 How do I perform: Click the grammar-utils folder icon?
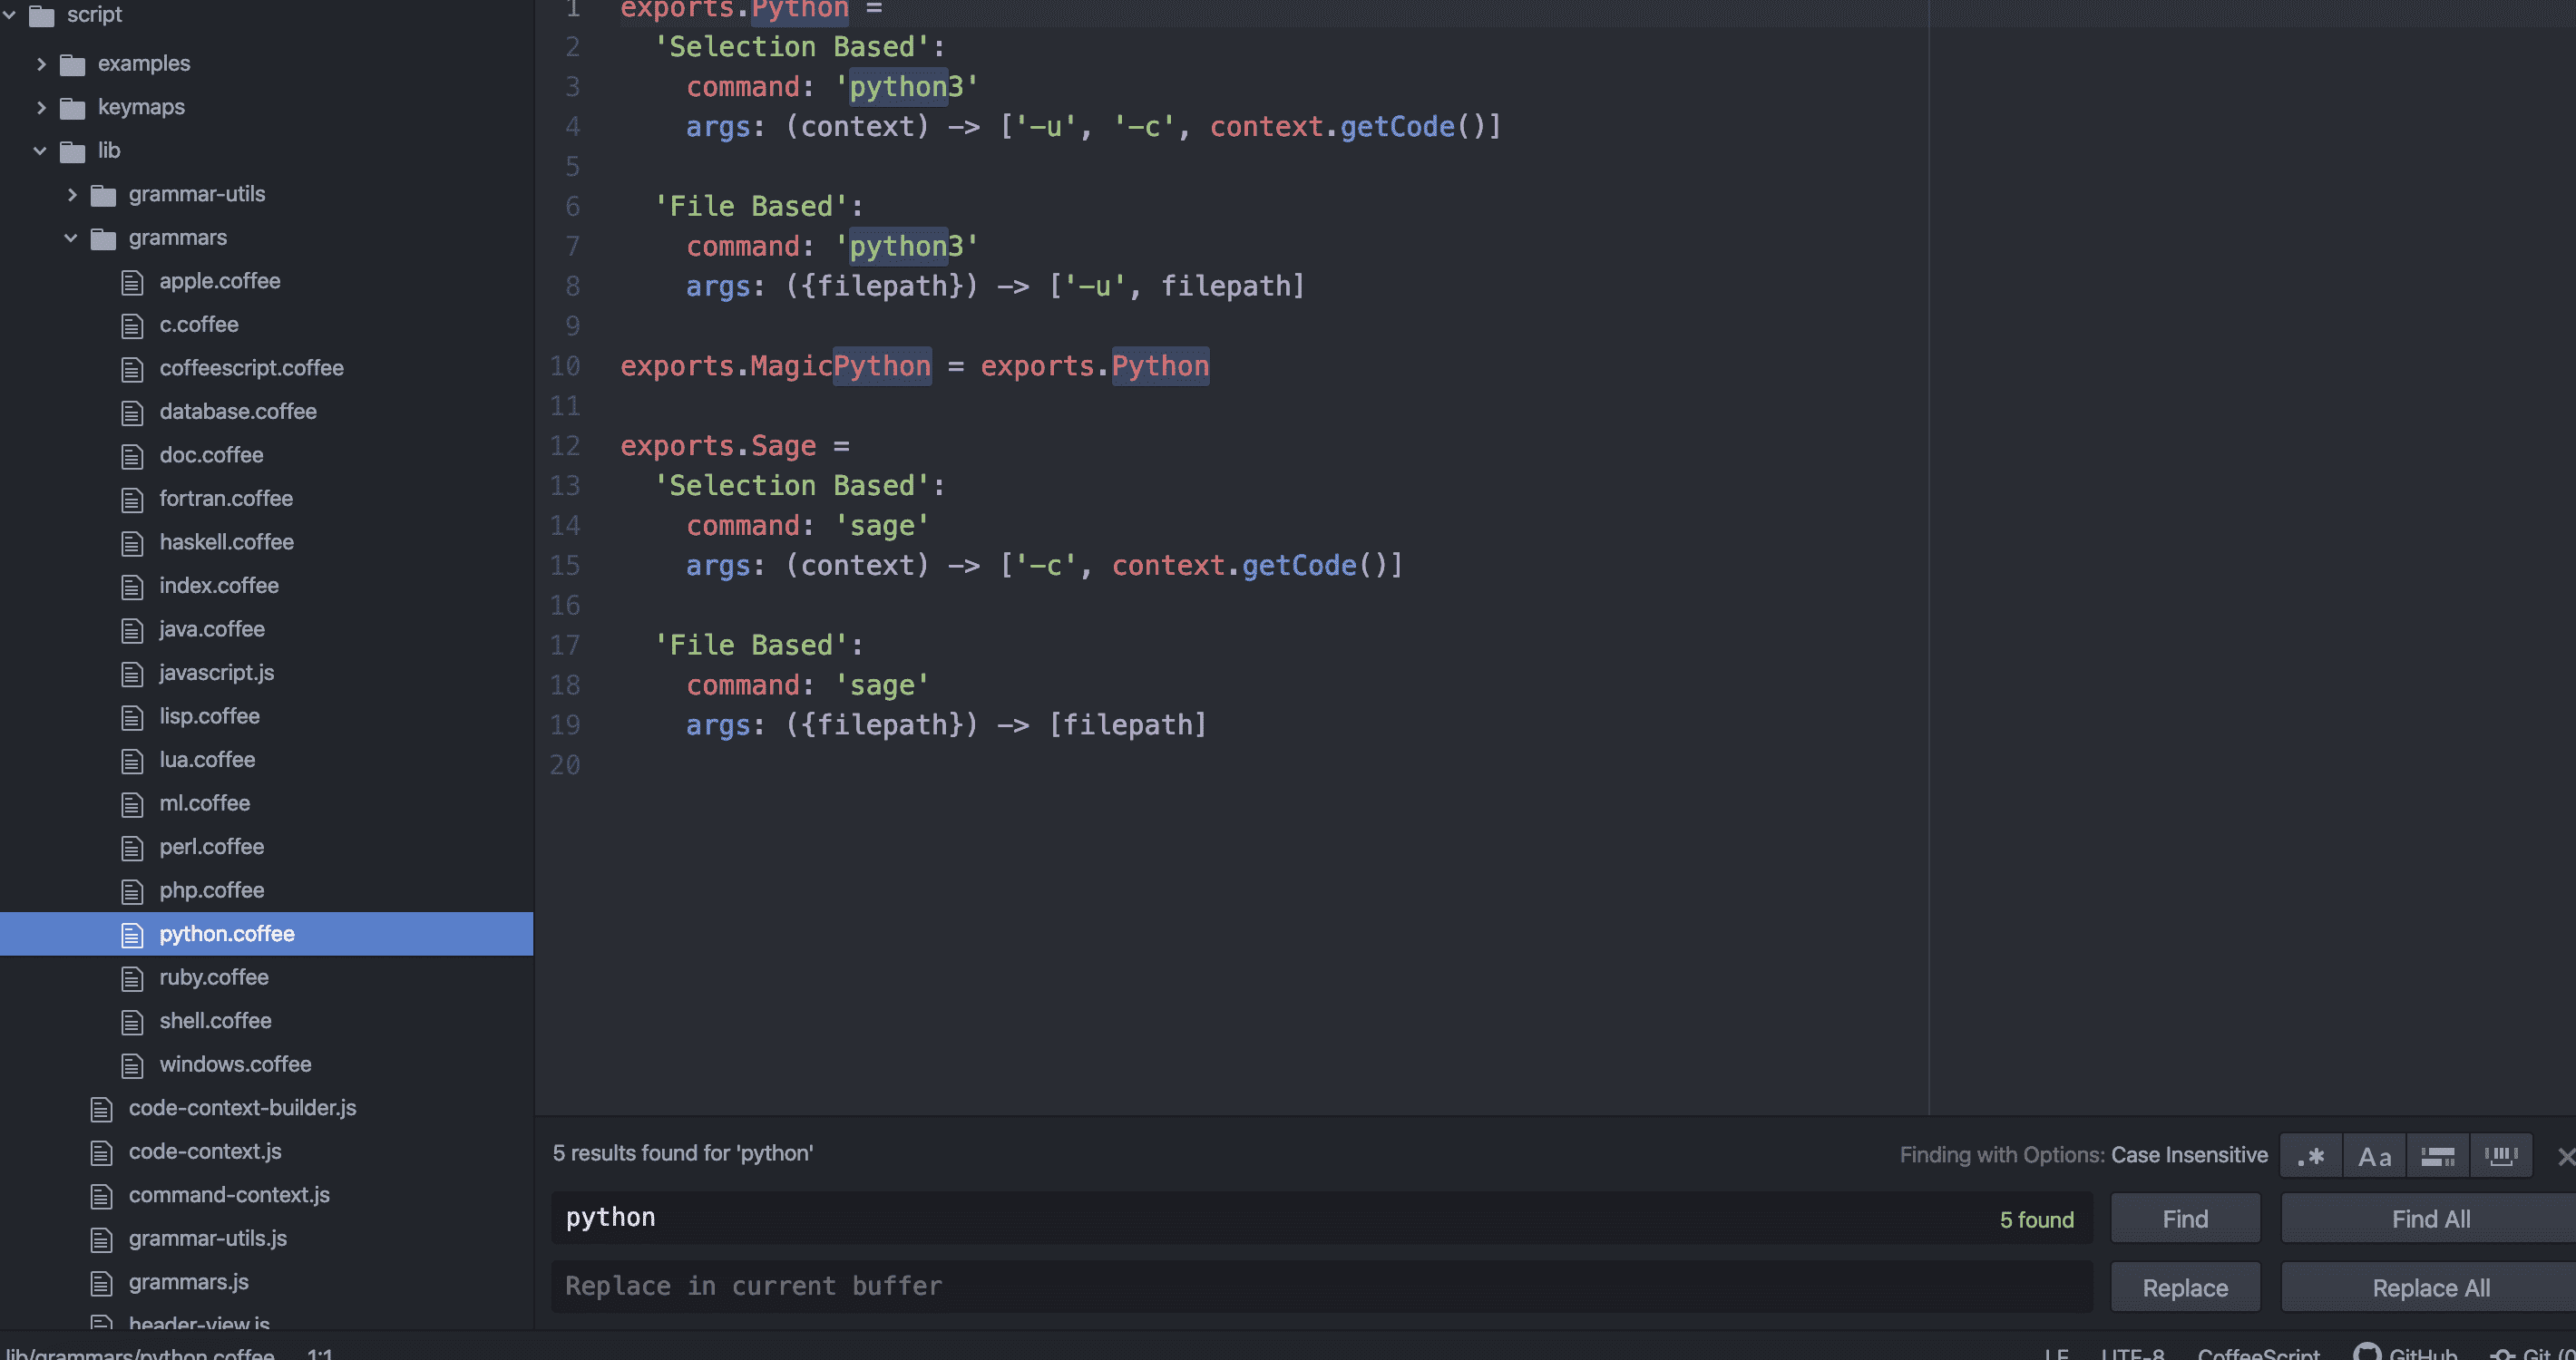(x=103, y=195)
